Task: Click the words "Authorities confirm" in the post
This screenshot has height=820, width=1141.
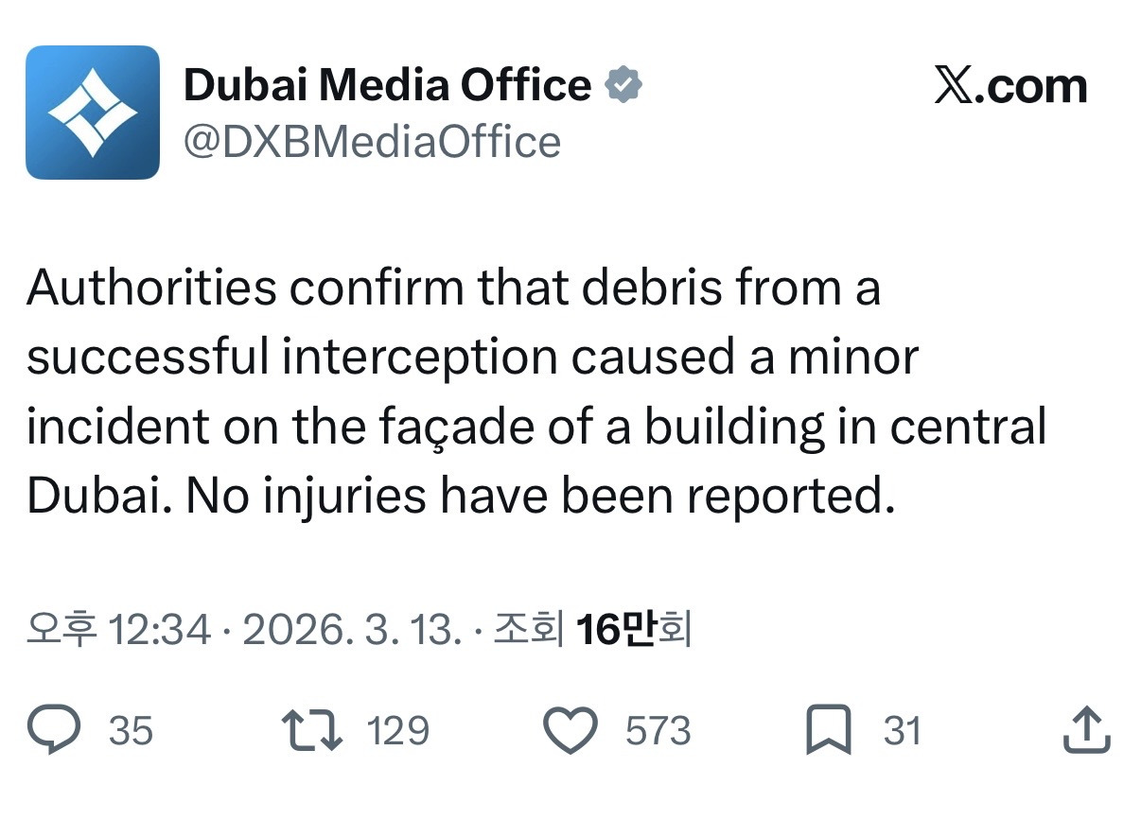Action: pos(245,288)
